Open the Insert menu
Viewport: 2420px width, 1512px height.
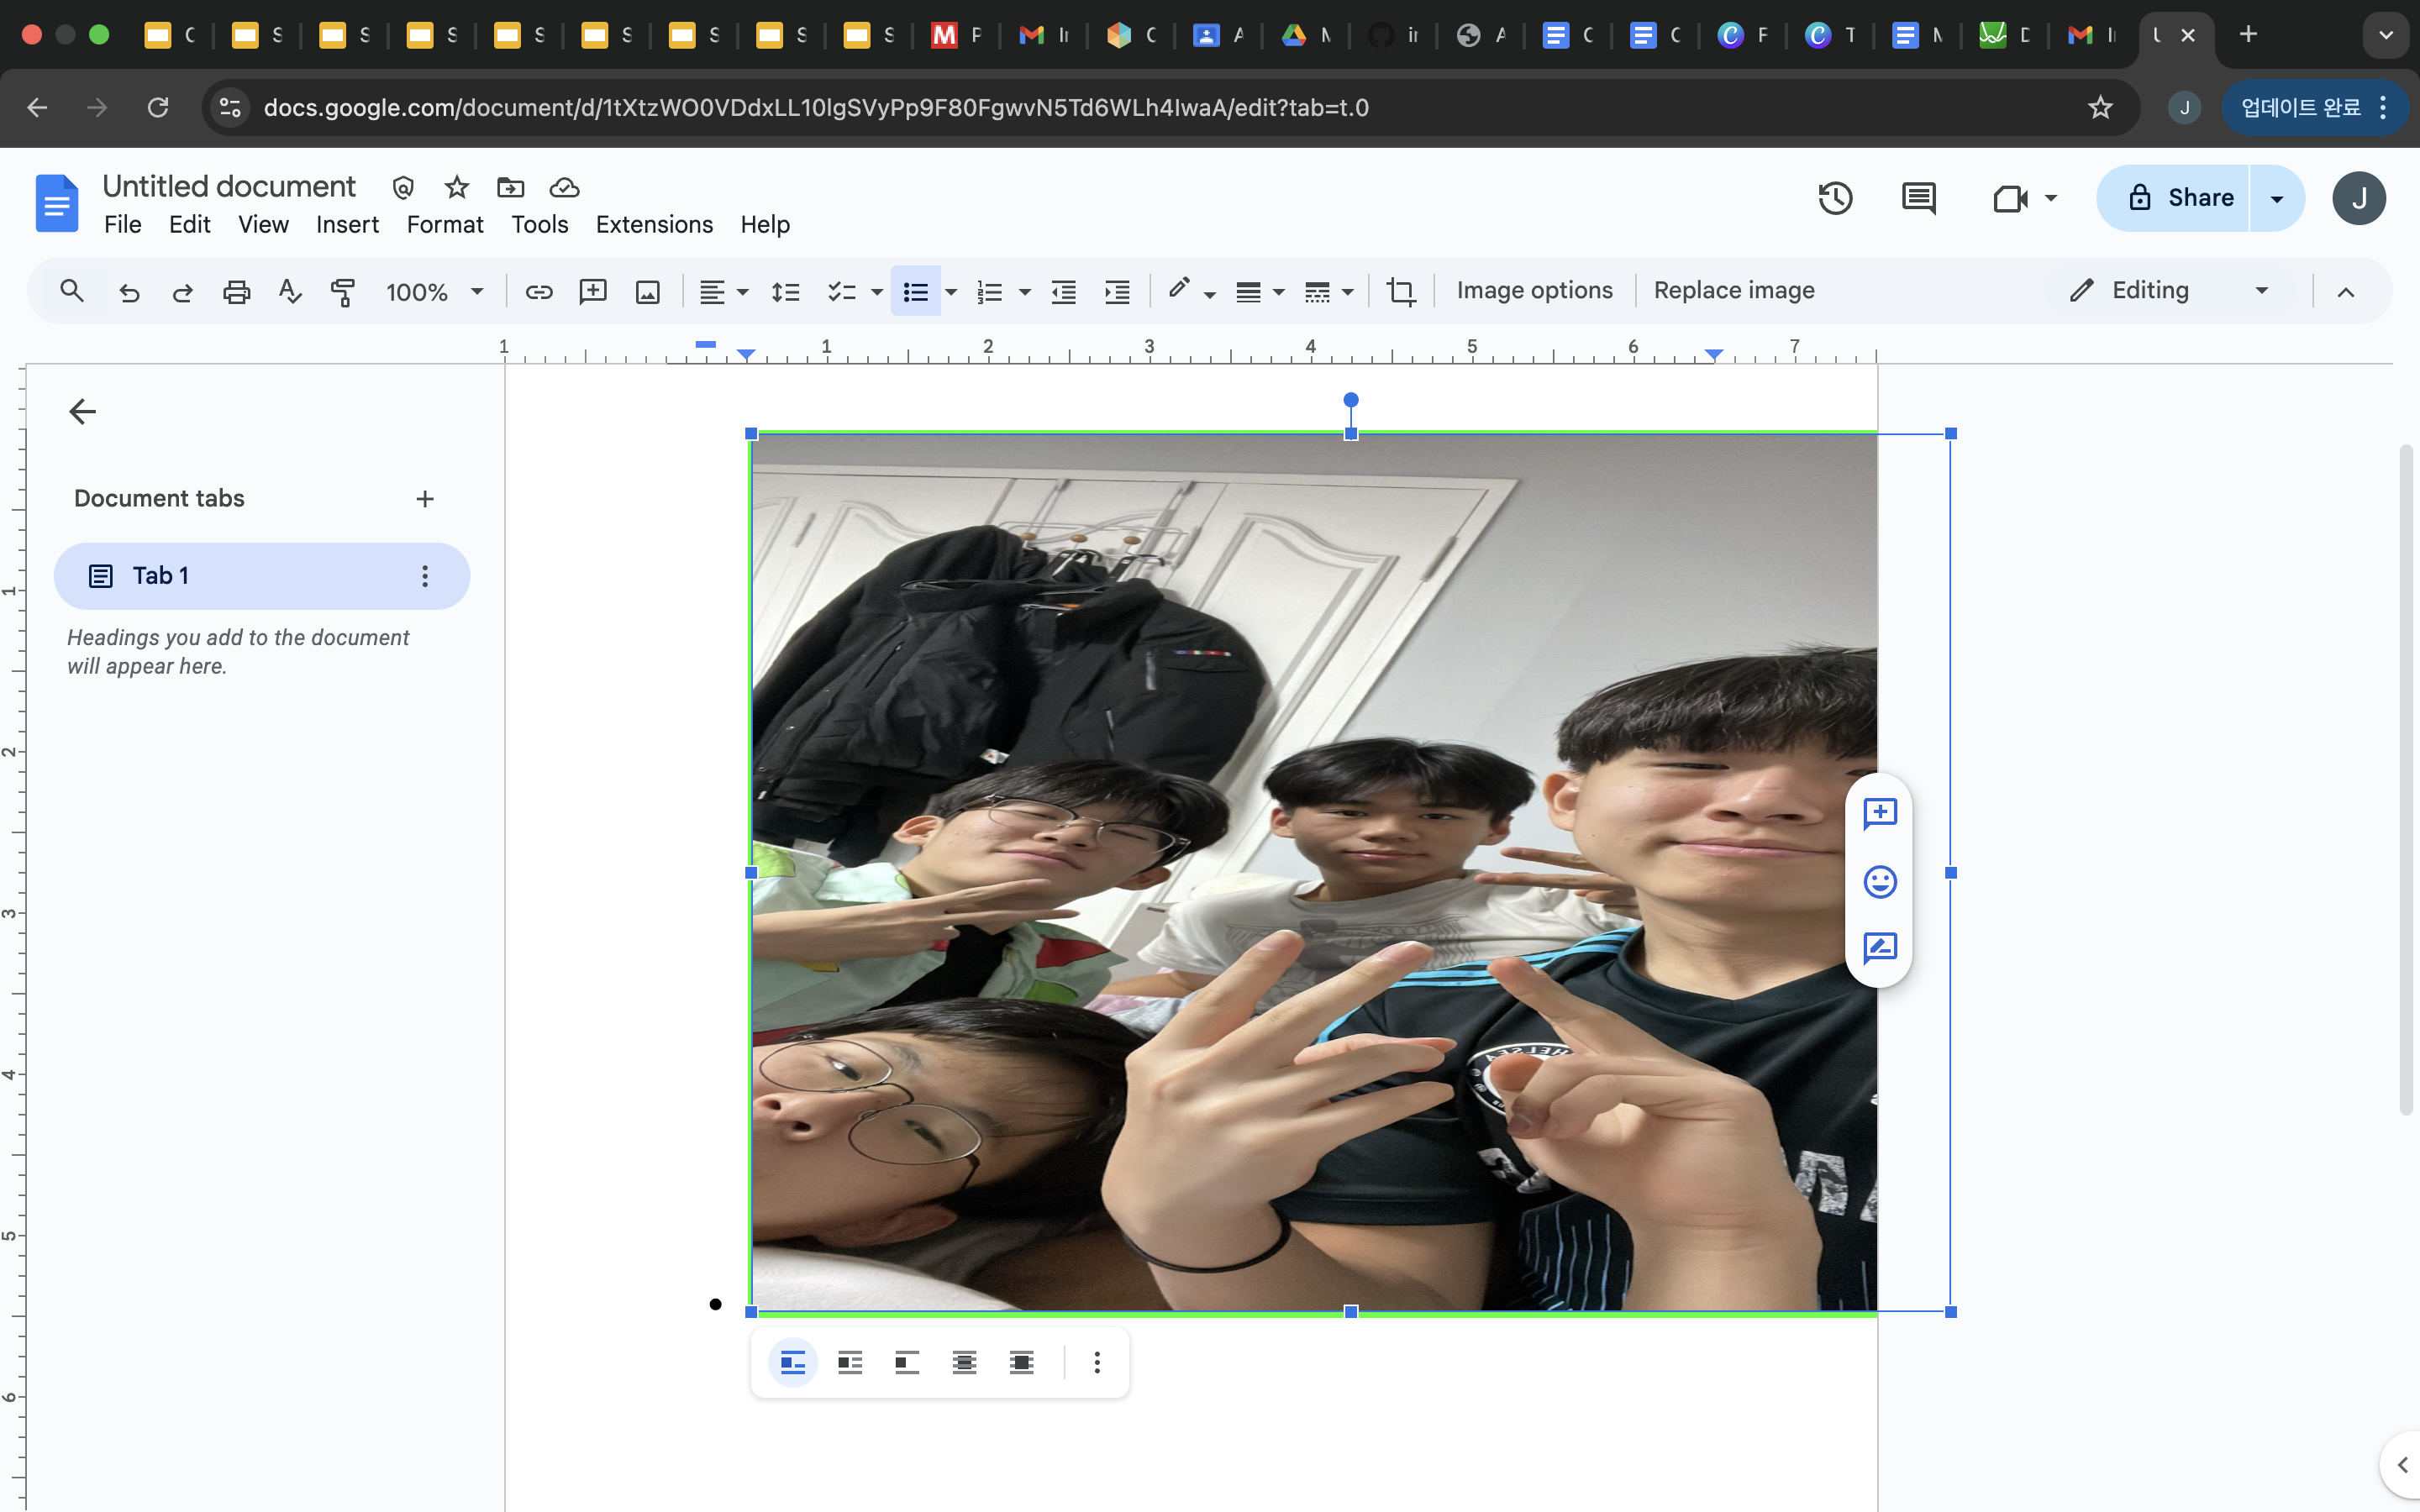[347, 224]
